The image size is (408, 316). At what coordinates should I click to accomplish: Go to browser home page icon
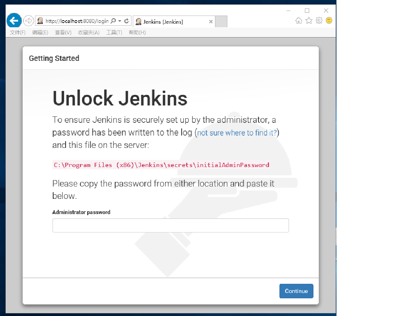pos(299,21)
